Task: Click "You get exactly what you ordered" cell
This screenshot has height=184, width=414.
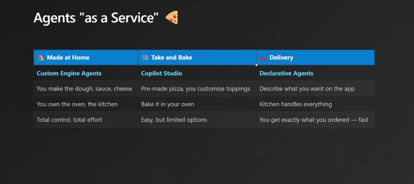Action: [314, 120]
